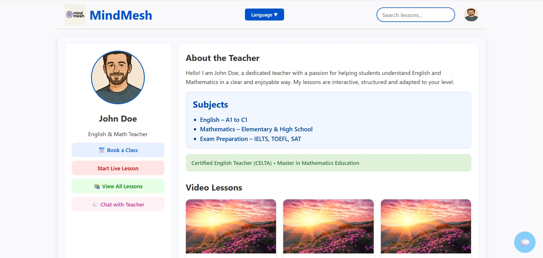Click the teacher introduction paragraph
This screenshot has height=258, width=543.
tap(320, 77)
